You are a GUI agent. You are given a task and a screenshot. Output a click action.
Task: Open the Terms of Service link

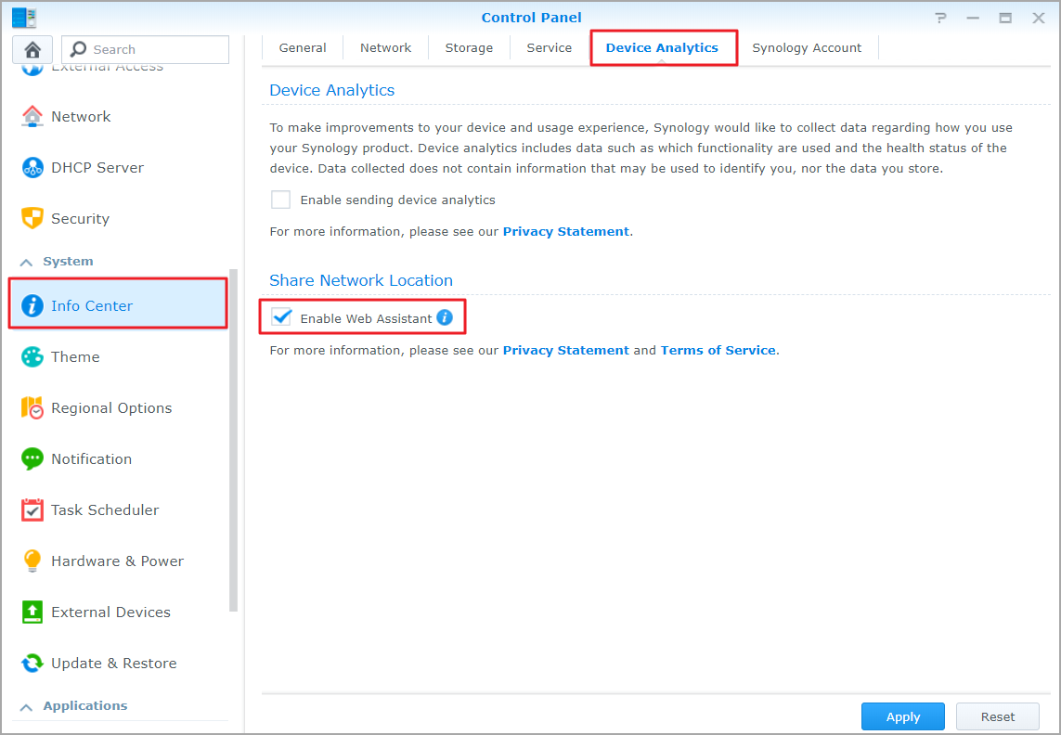[x=718, y=351]
